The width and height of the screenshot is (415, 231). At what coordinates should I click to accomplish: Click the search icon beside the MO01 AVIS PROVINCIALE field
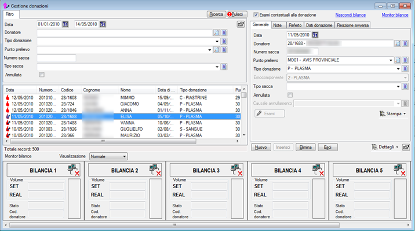click(398, 60)
